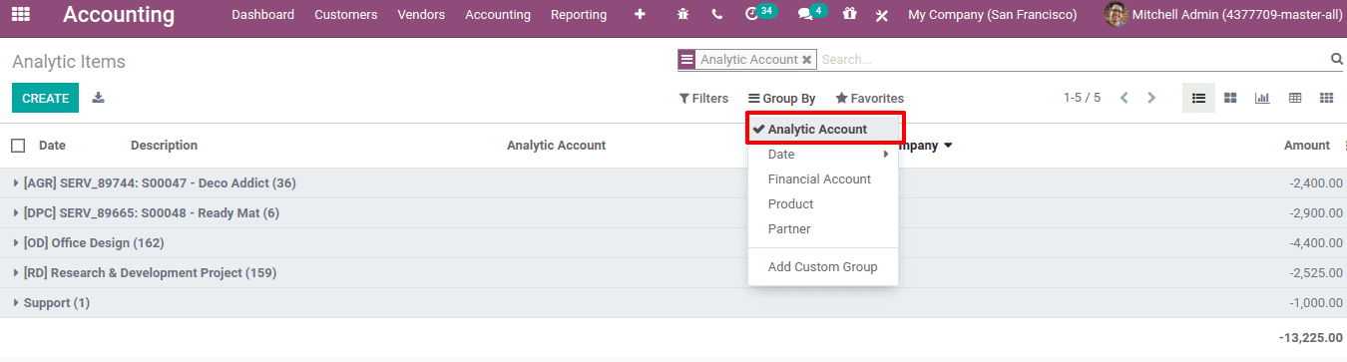The image size is (1347, 362).
Task: Open the apps grid menu
Action: tap(20, 15)
